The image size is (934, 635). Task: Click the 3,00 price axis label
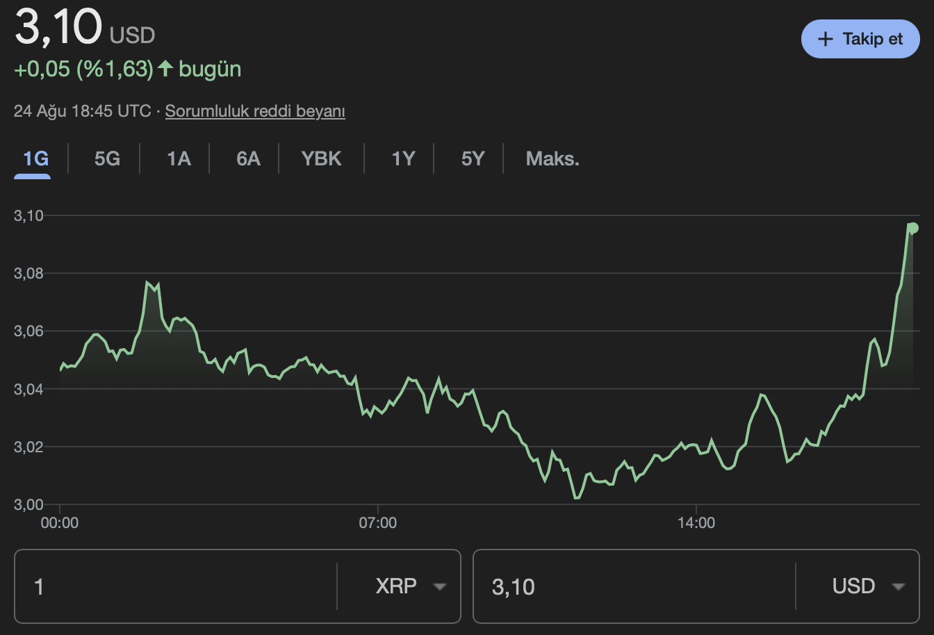28,504
